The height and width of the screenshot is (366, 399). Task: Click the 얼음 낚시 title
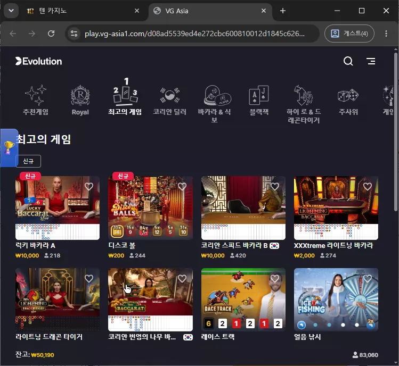[307, 337]
